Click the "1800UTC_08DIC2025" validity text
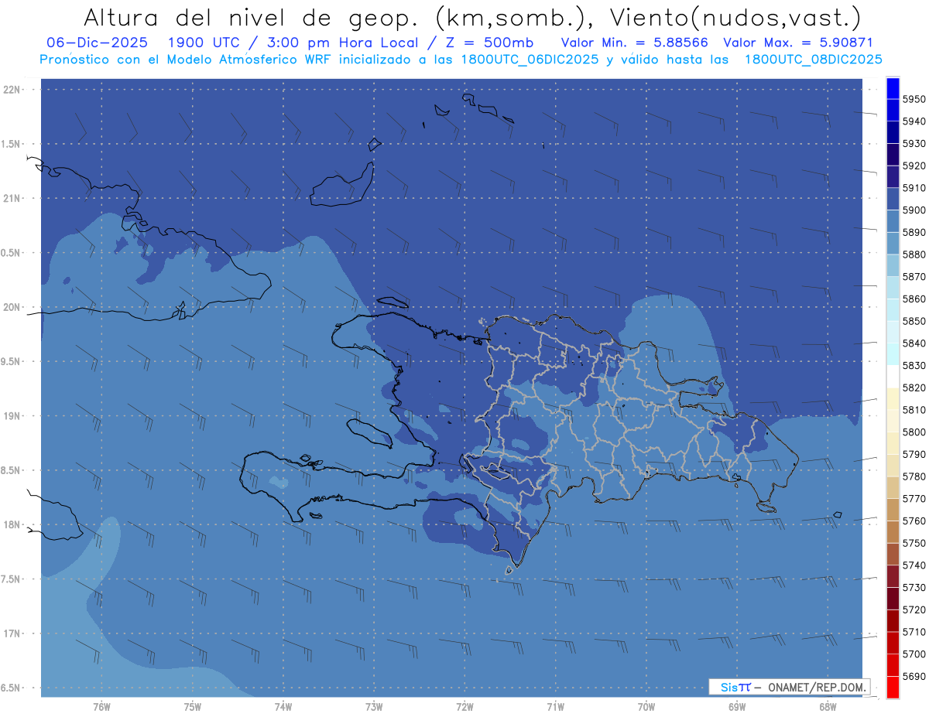This screenshot has width=929, height=717. 813,59
